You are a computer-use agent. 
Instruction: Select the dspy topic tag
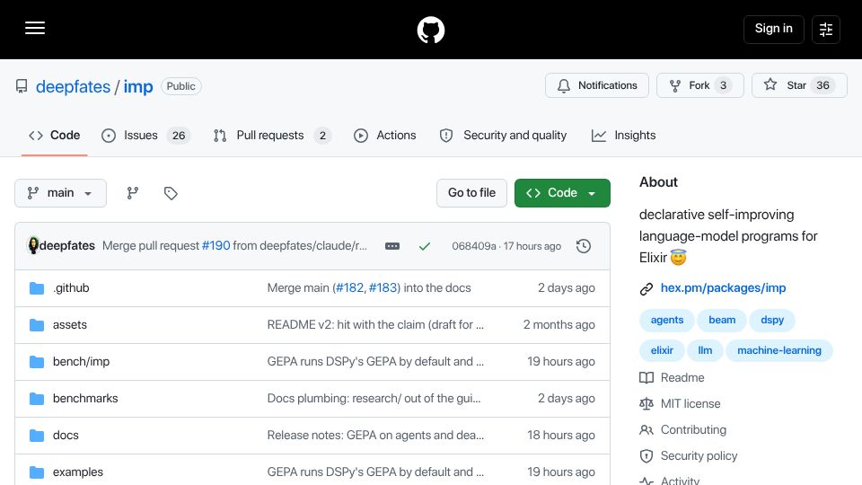(x=772, y=320)
